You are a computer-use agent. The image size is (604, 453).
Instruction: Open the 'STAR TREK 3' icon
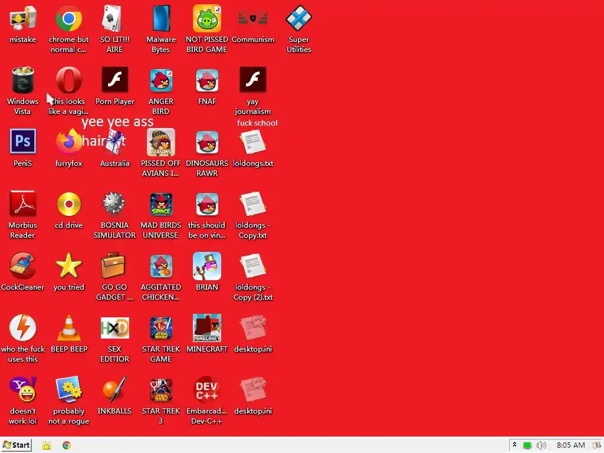coord(160,390)
